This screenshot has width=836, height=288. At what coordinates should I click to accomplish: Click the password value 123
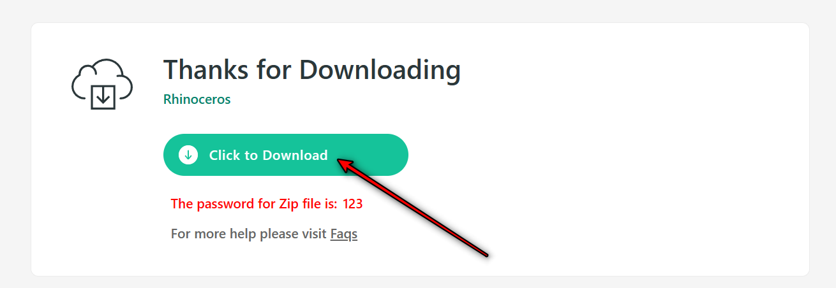coord(353,204)
